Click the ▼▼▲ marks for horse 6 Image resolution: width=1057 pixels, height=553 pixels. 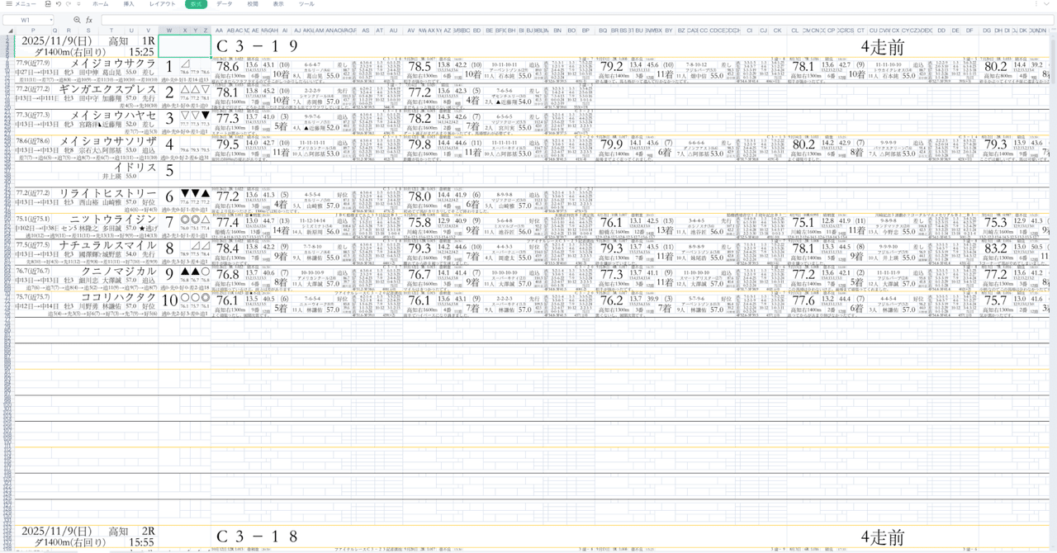(195, 192)
